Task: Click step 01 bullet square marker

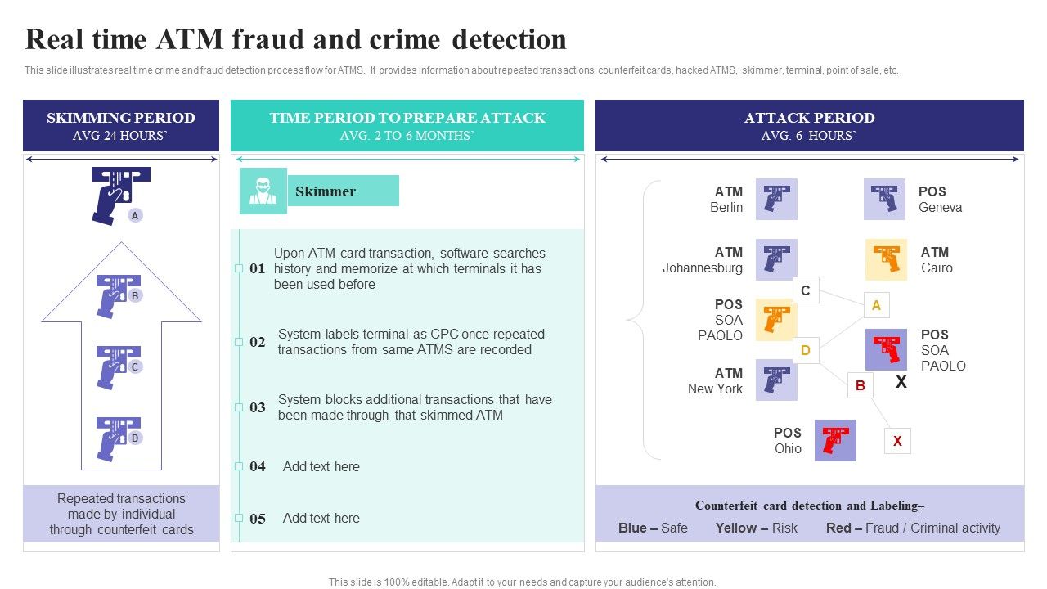Action: [239, 268]
